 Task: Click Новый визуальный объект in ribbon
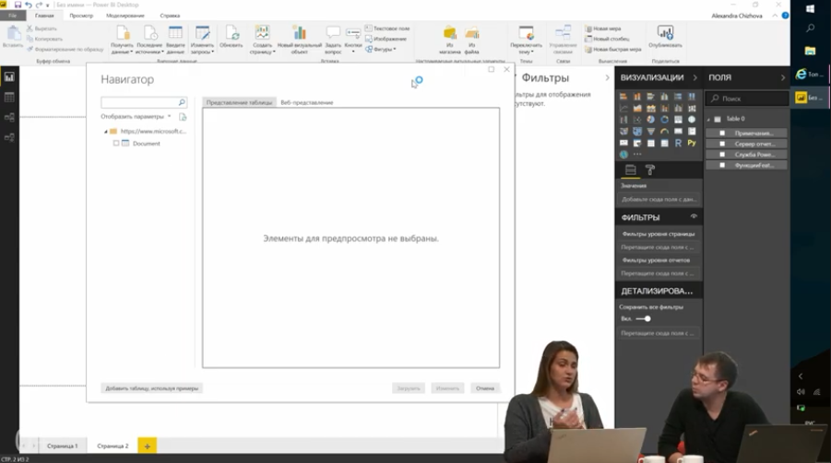[300, 40]
